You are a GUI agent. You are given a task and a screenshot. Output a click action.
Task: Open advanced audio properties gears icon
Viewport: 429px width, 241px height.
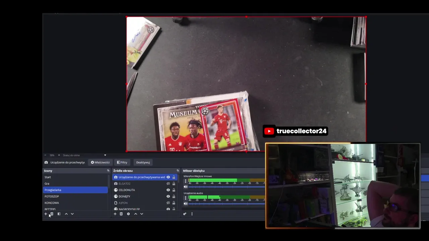[185, 214]
